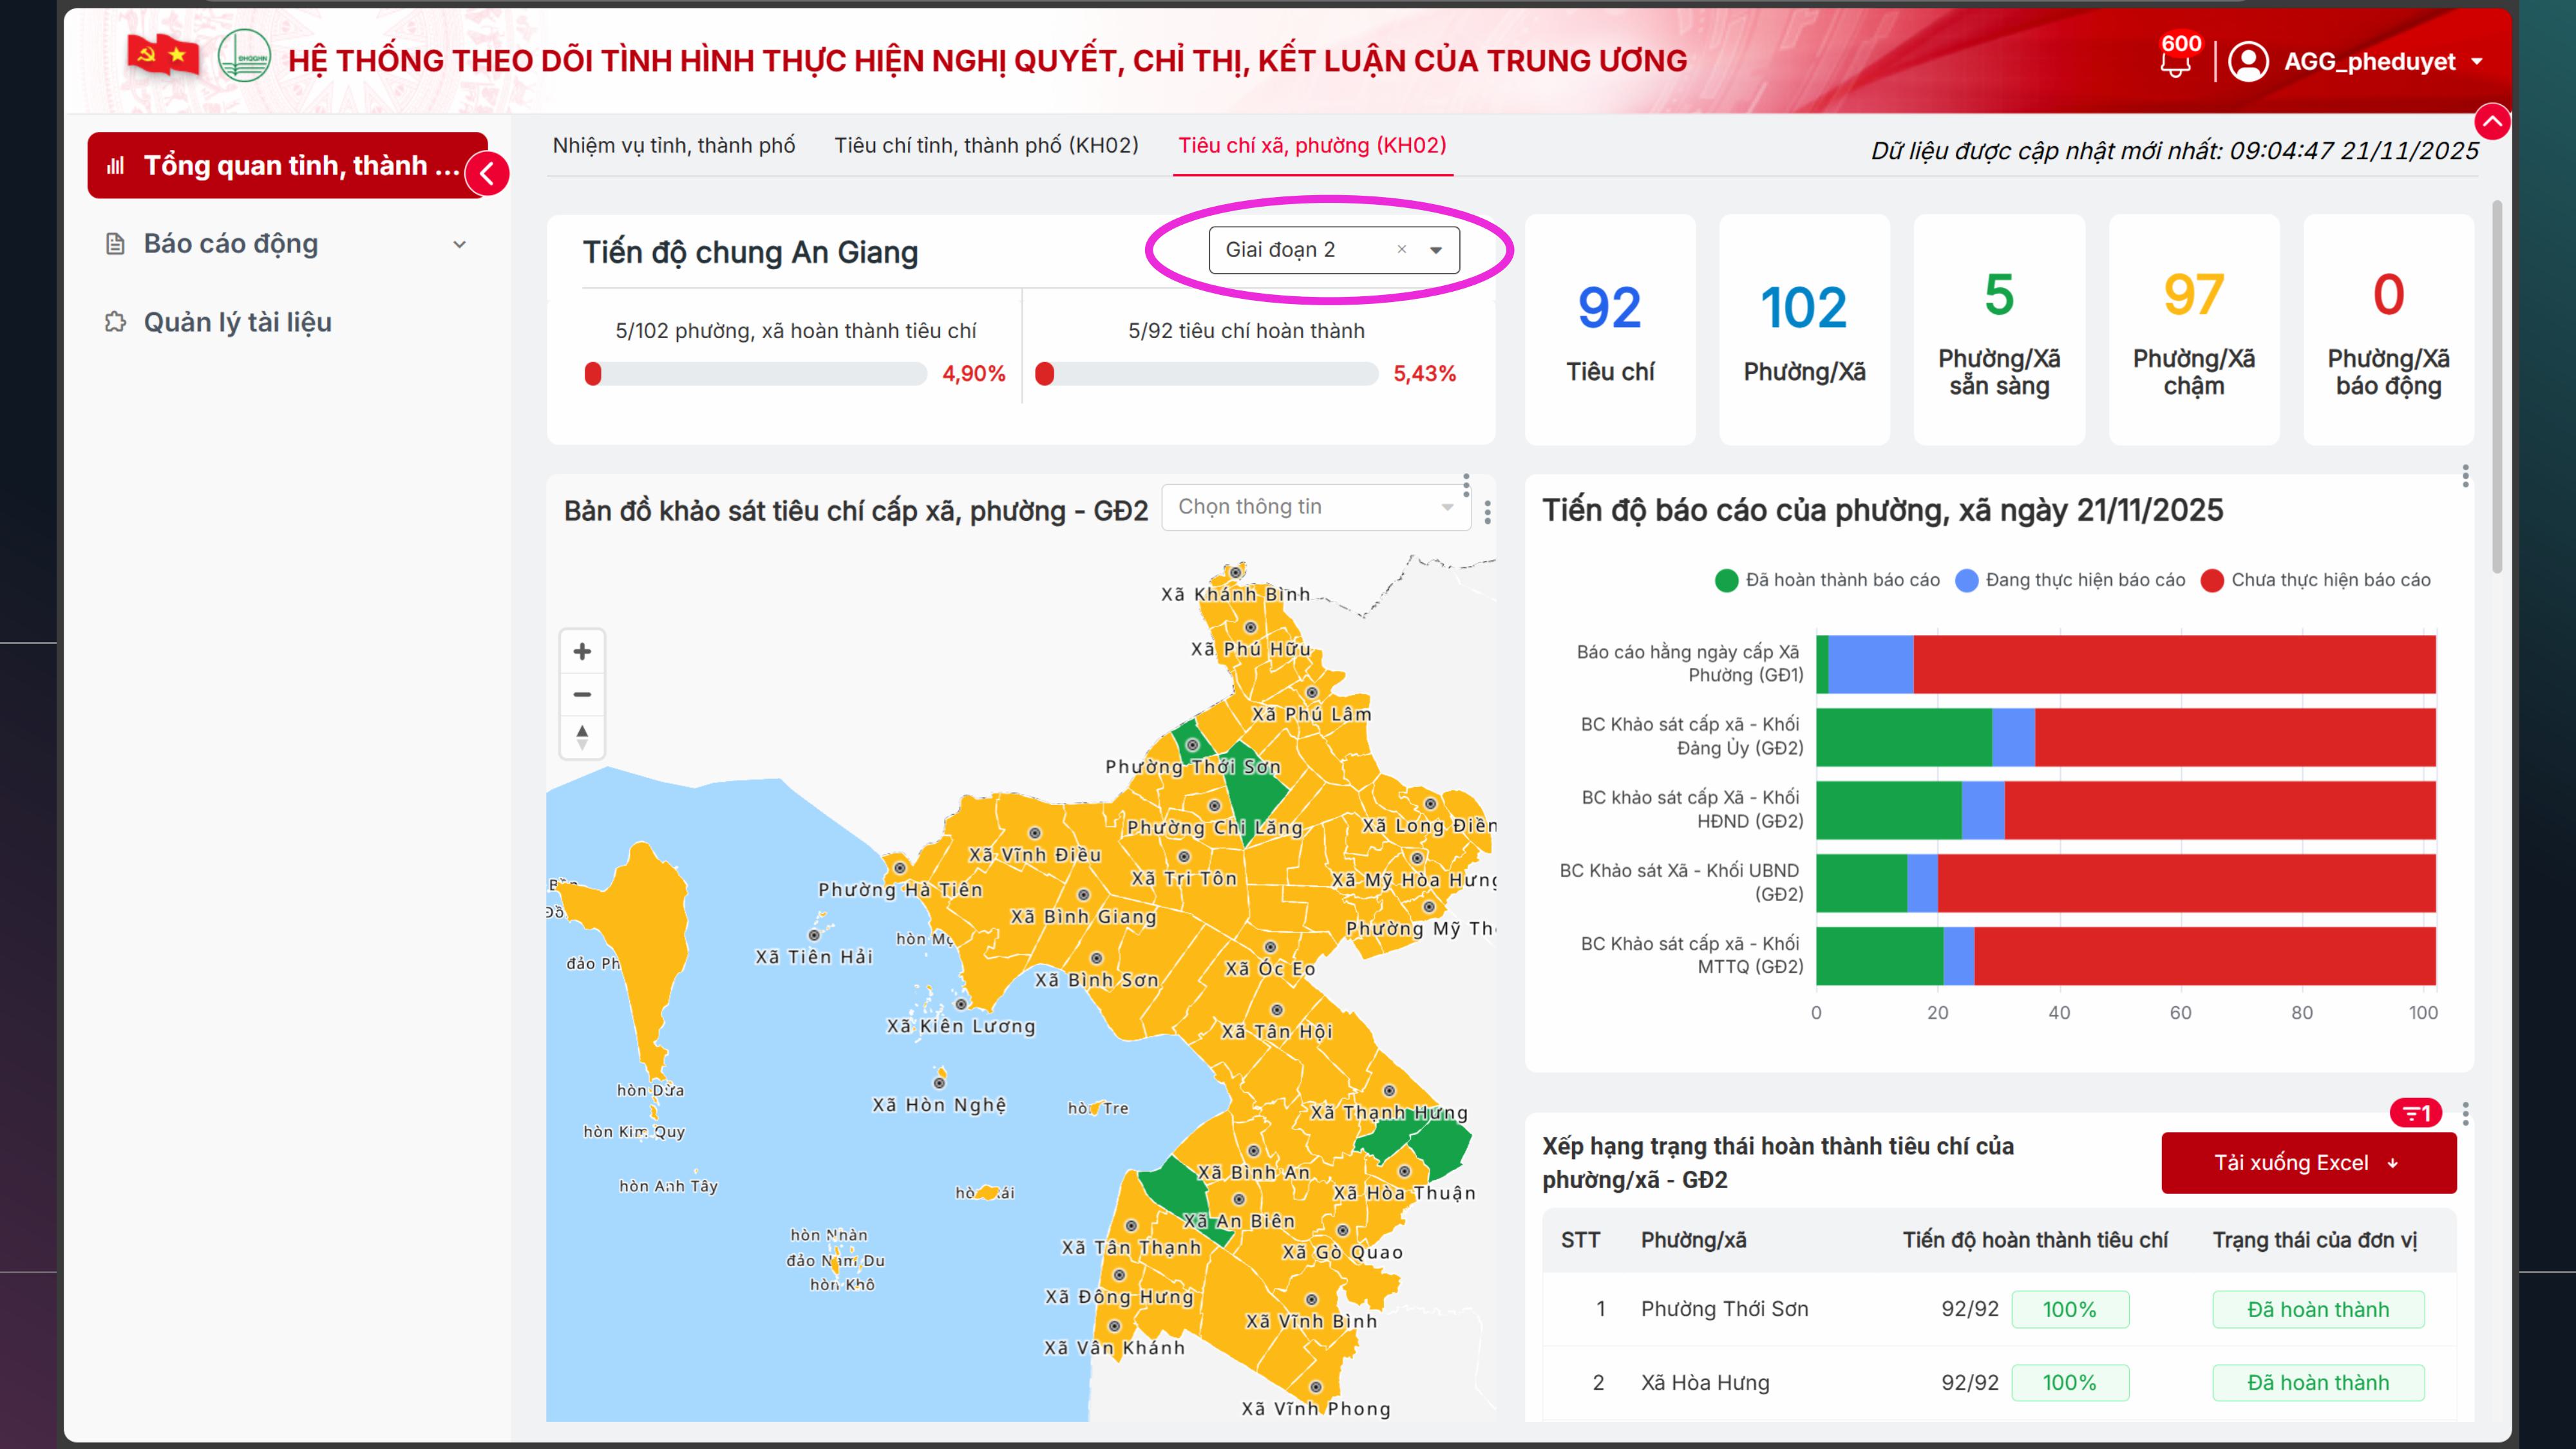The width and height of the screenshot is (2576, 1449).
Task: Open Quản lý tài liệu in the sidebar
Action: coord(237,322)
